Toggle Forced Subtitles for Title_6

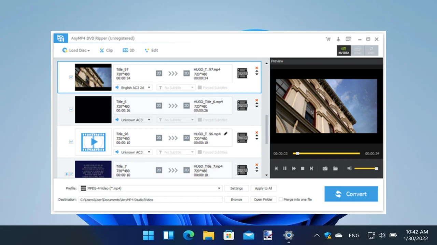200,120
